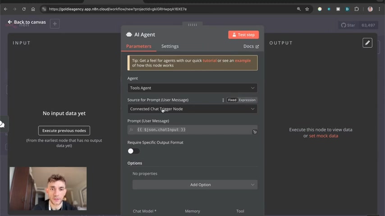Click the Test step button
This screenshot has width=385, height=216.
[243, 35]
